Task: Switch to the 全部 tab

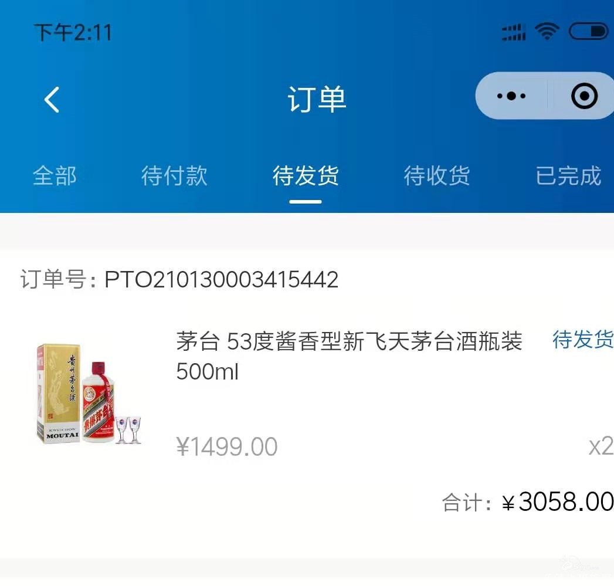Action: pyautogui.click(x=55, y=175)
